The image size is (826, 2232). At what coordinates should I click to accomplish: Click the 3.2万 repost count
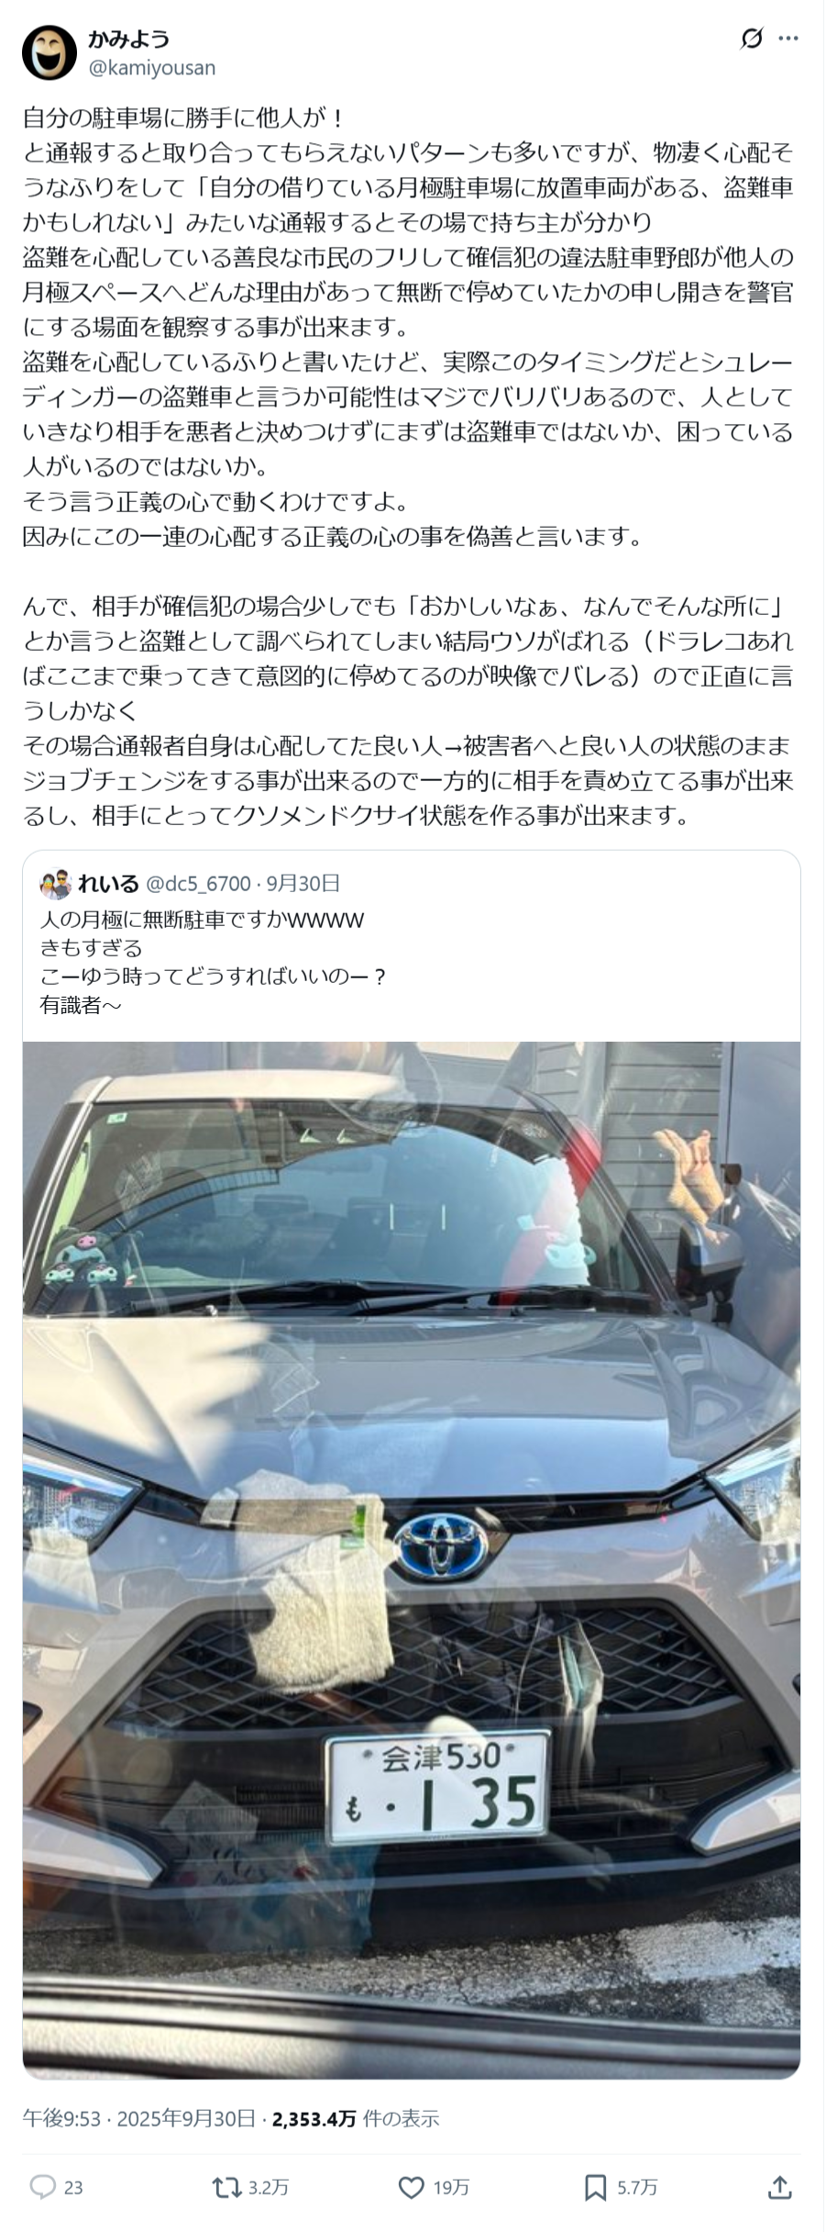coord(269,2188)
